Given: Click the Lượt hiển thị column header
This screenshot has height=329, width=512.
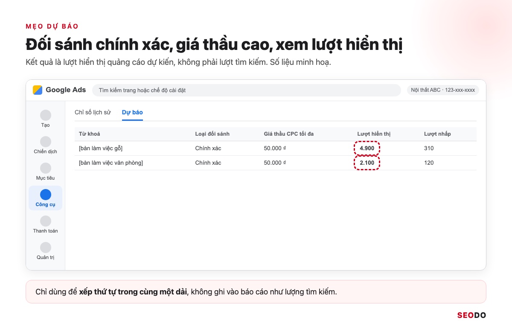Looking at the screenshot, I should (x=374, y=134).
